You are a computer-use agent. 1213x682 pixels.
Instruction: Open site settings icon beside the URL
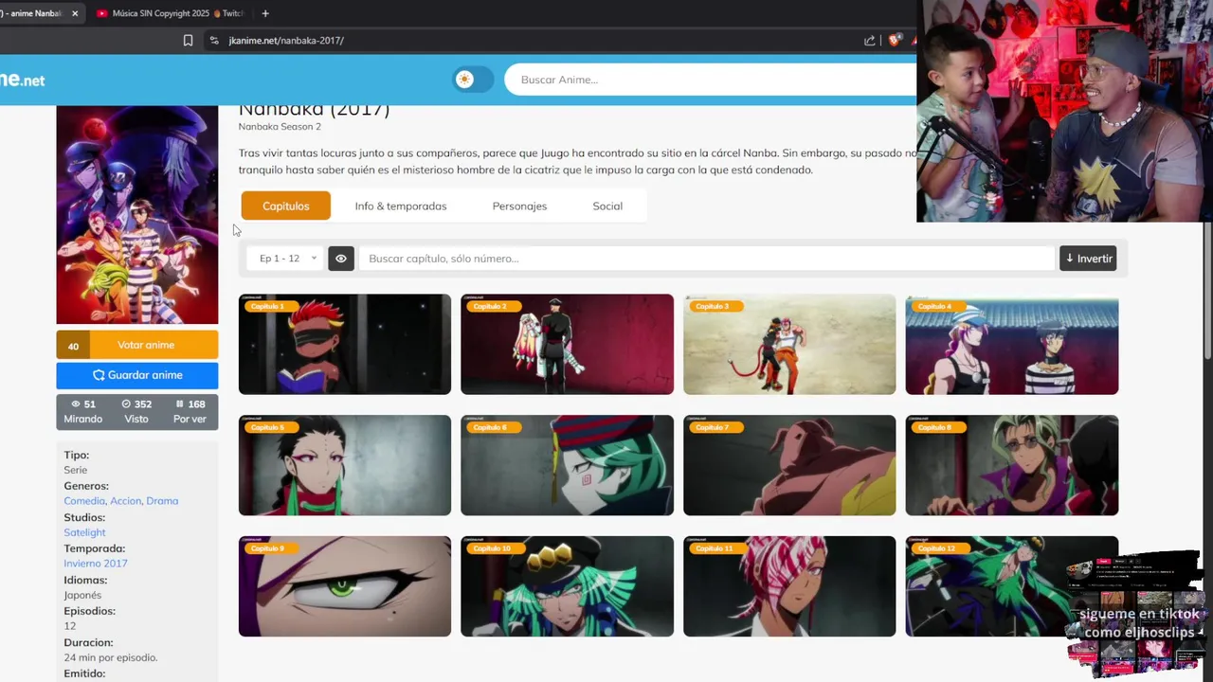[214, 41]
